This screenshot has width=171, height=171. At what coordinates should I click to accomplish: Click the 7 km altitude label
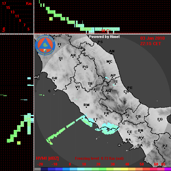(24, 25)
